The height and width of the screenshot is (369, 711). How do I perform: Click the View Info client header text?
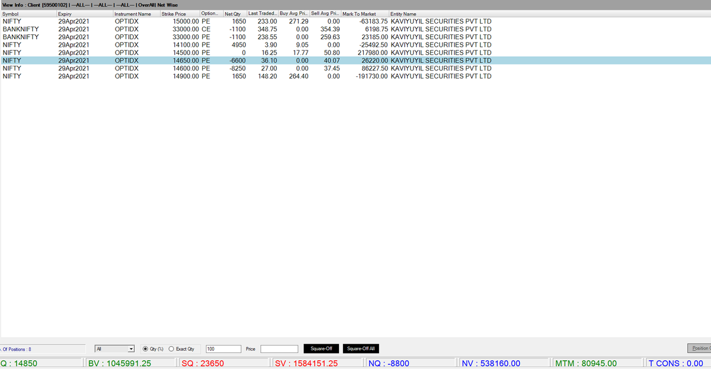[x=89, y=5]
